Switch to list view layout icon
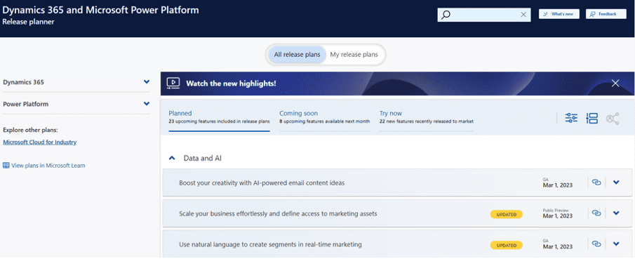The image size is (635, 259). coord(591,119)
